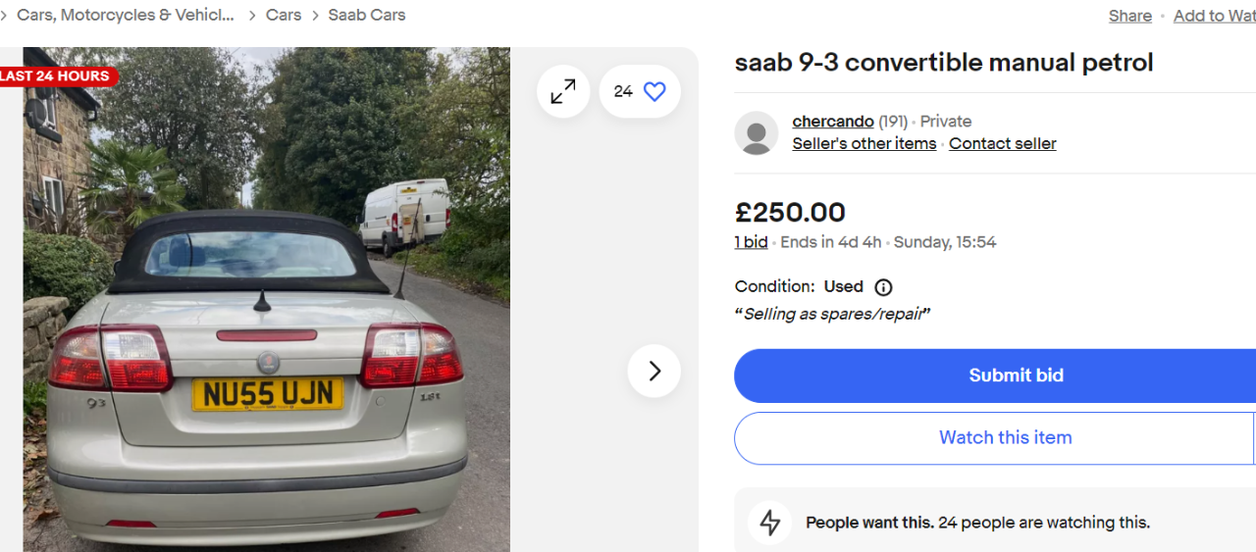Screen dimensions: 1256x552
Task: Click the listing title text
Action: tap(944, 63)
